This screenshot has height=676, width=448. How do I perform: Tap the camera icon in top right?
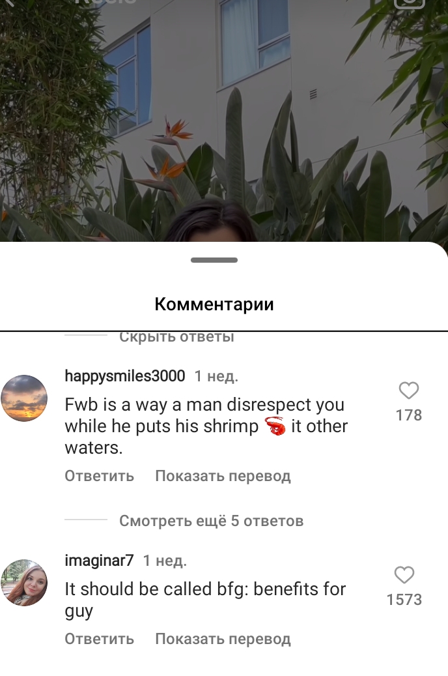tap(410, 2)
